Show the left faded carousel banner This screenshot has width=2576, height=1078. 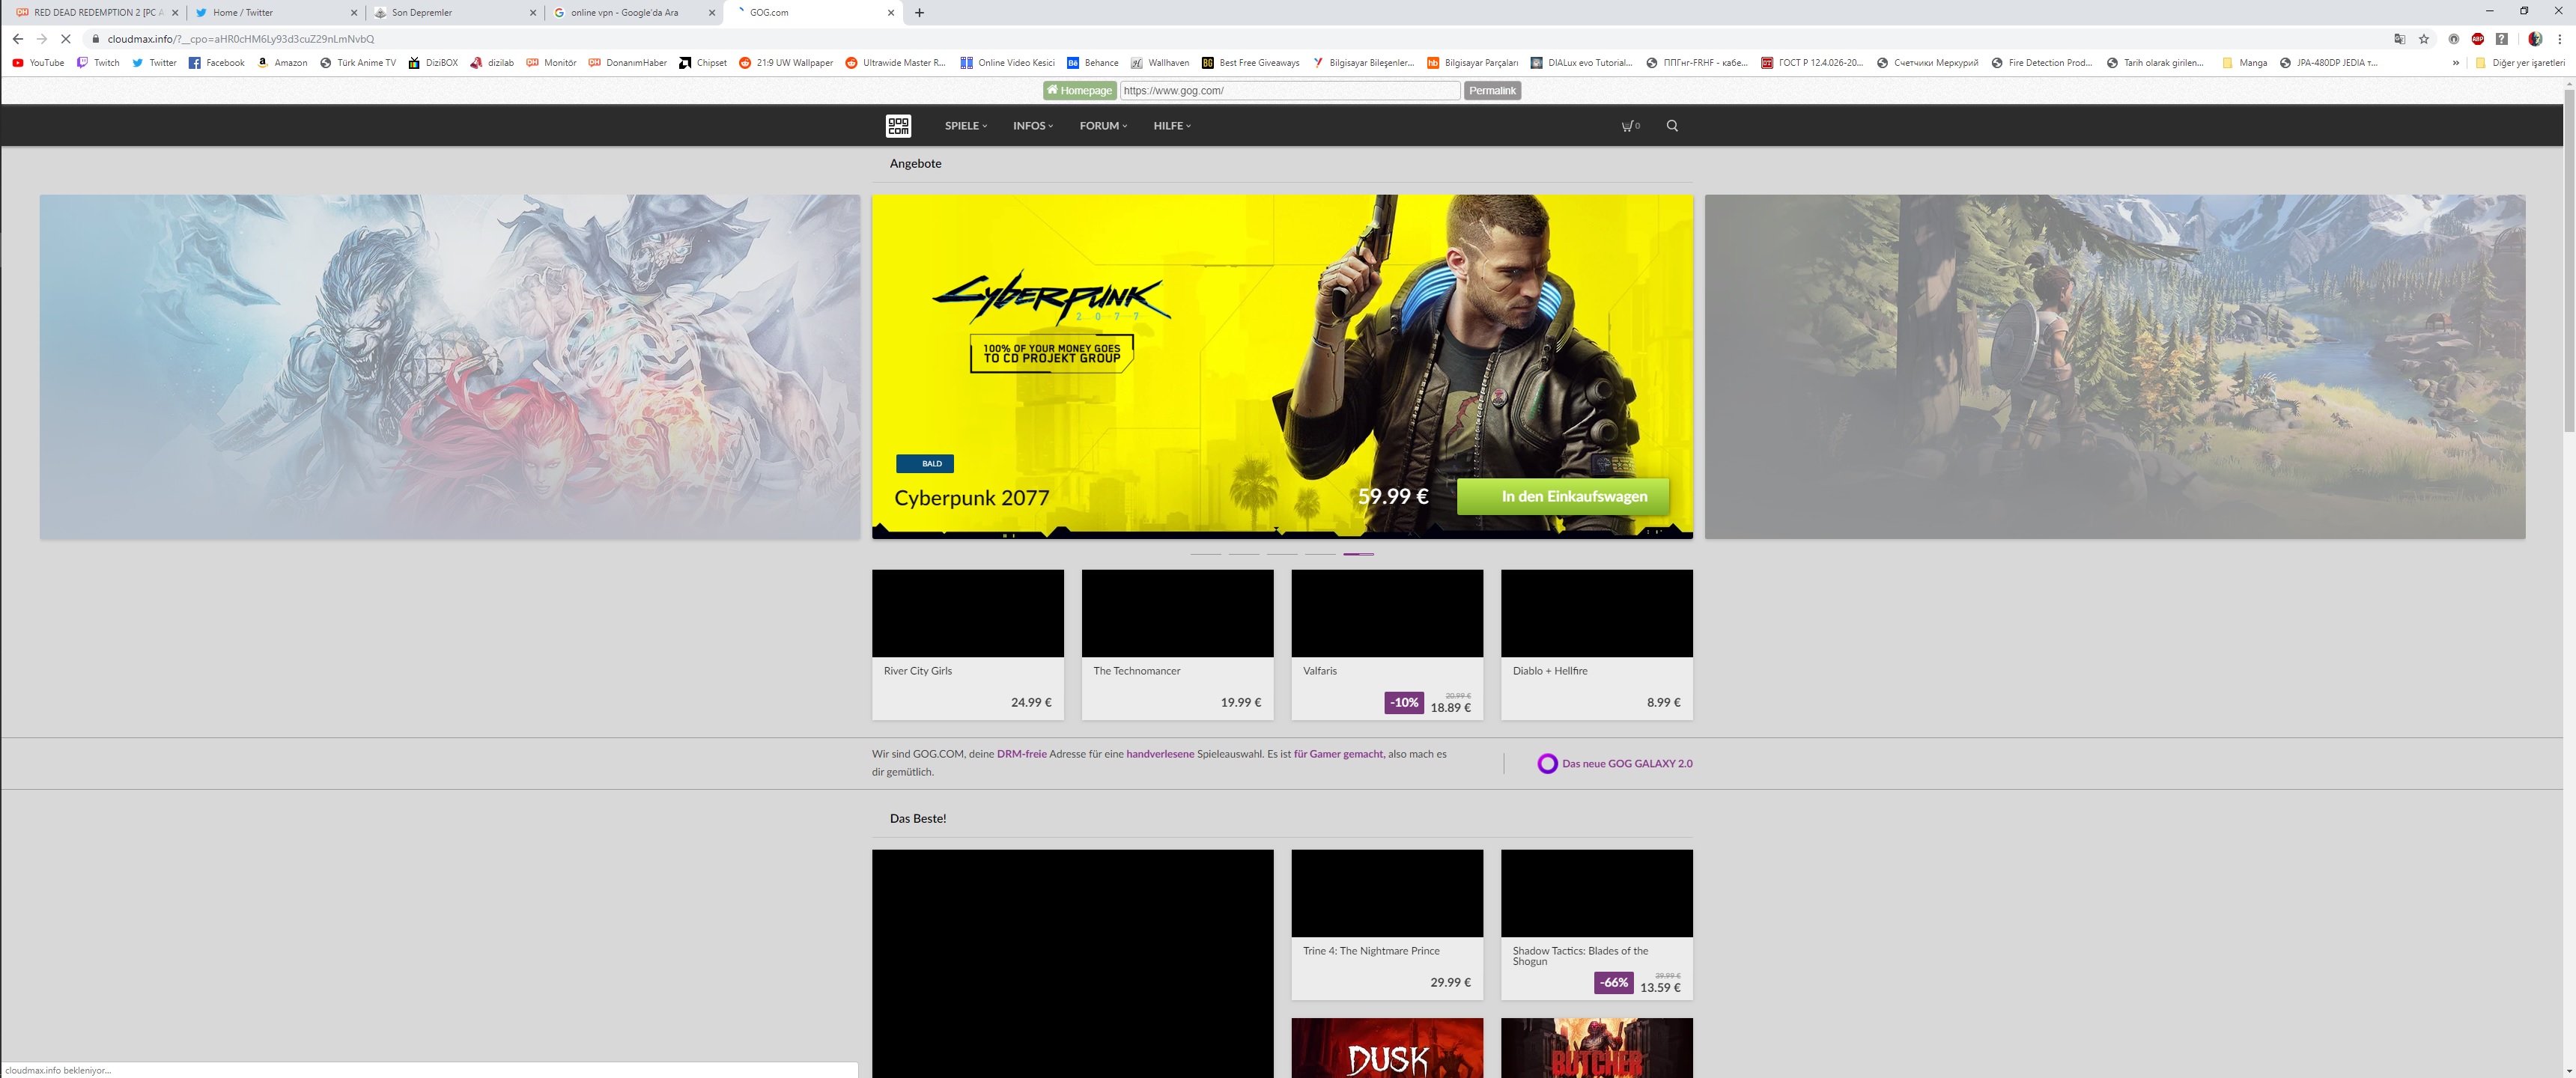tap(450, 367)
